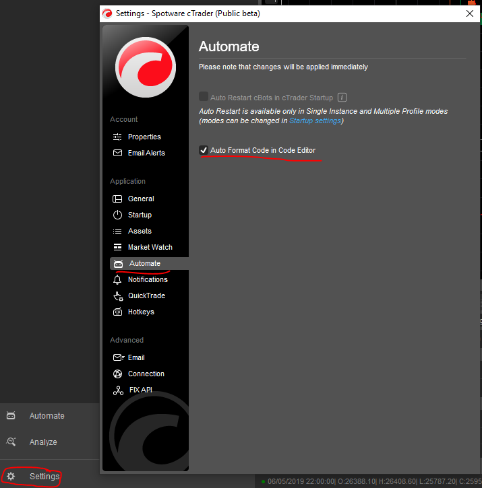Click the Hotkeys keyboard icon

point(117,312)
